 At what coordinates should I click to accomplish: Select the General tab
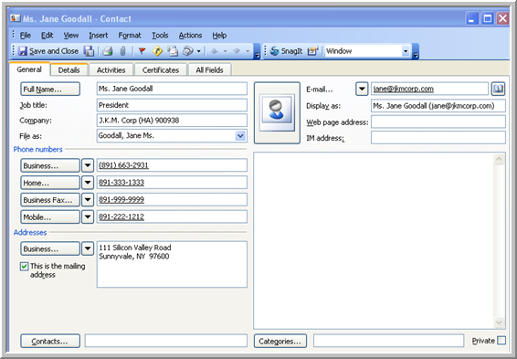29,69
